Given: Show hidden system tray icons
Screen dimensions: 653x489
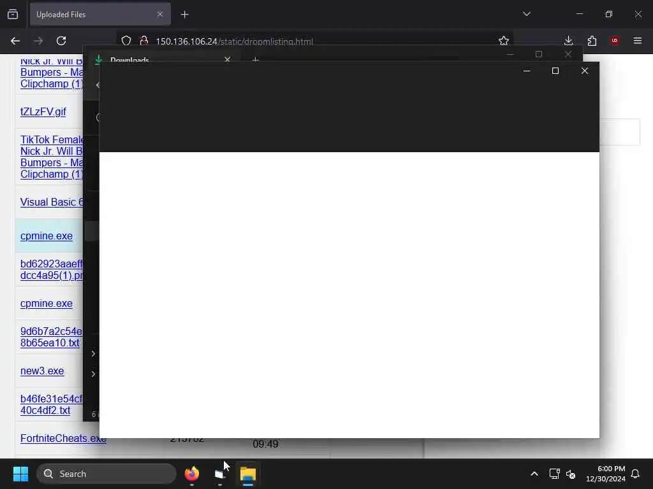Looking at the screenshot, I should (534, 474).
